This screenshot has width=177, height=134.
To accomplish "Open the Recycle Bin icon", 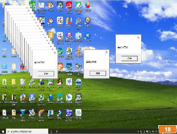I will coord(5,52).
